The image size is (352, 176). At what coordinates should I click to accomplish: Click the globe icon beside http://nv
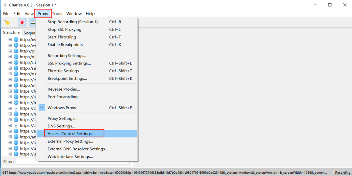[x=16, y=39]
